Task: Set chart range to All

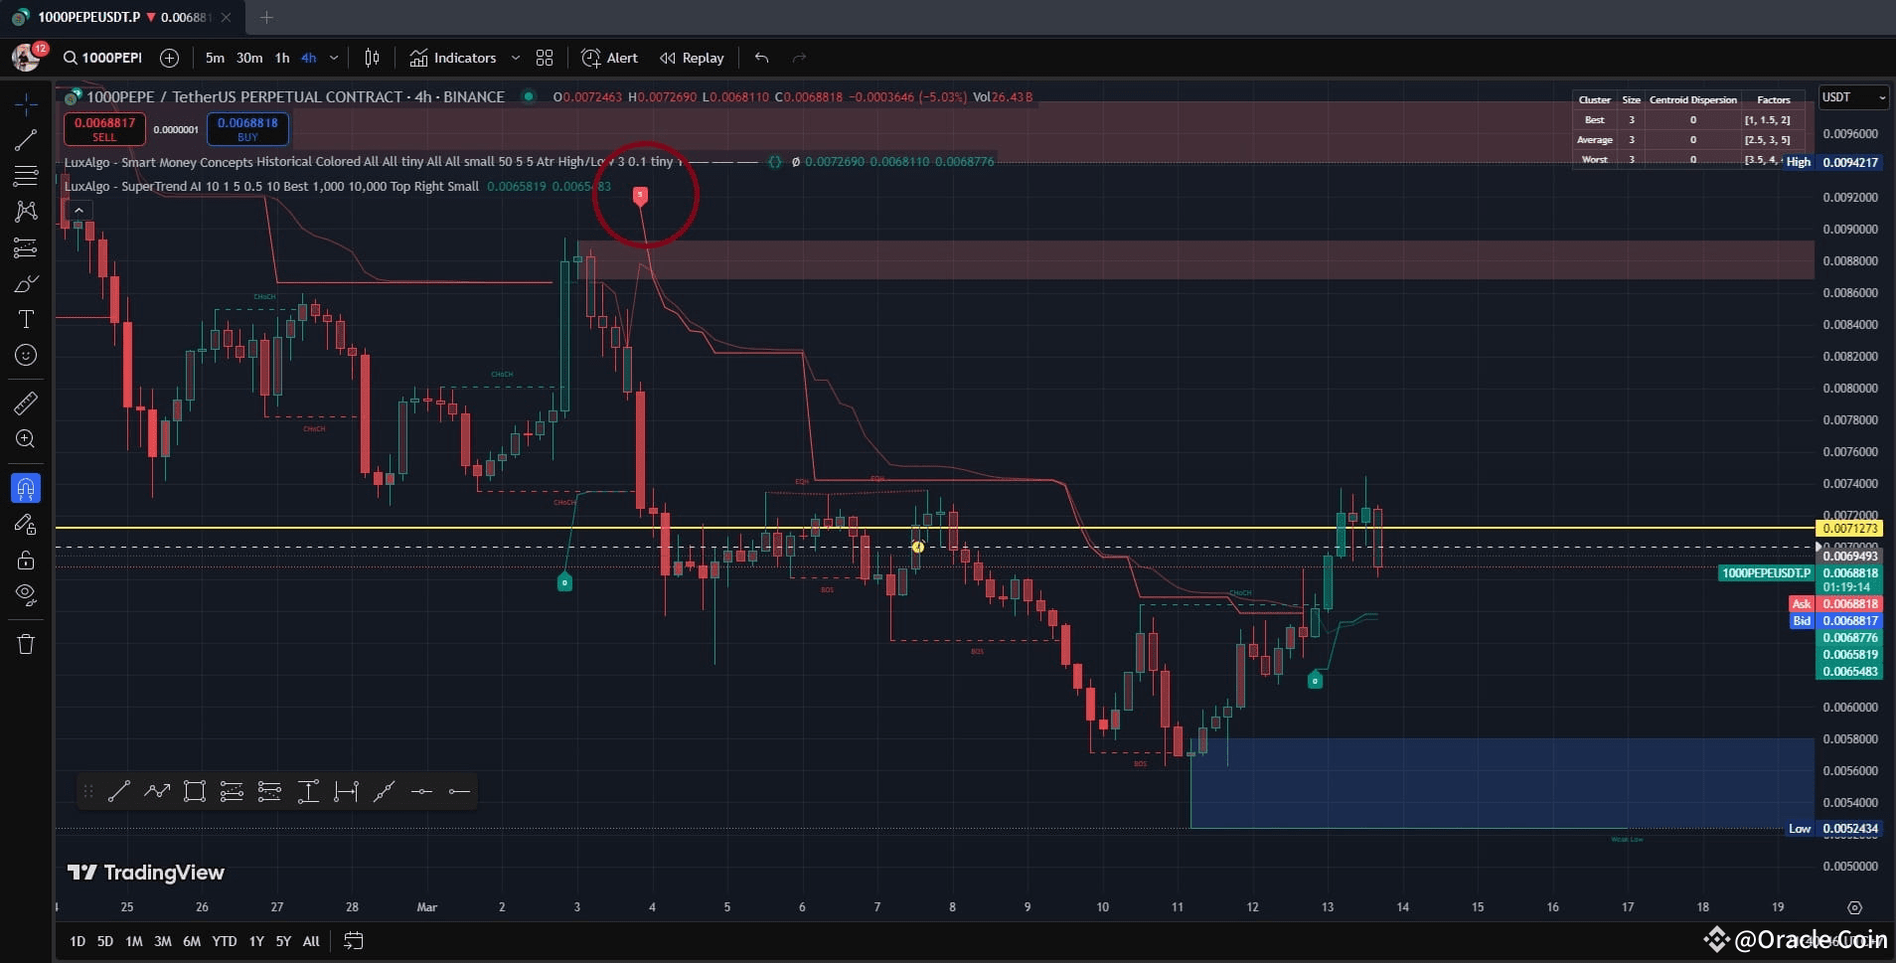Action: (x=311, y=941)
